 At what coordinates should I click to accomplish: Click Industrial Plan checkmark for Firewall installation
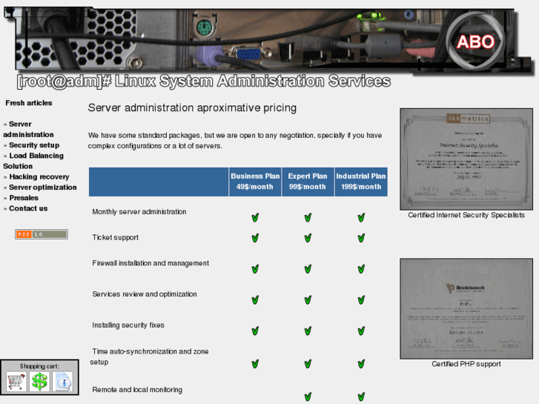[x=361, y=269]
